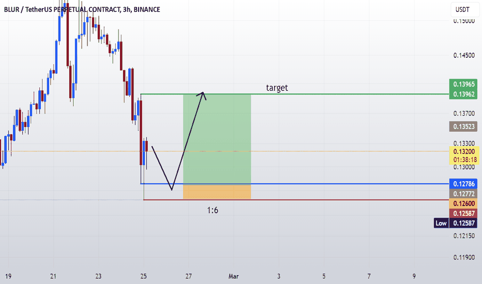Click the chart title BLUR / TetherUS PERPETUAL CONTRACT
Screen dimensions: 482x284
(x=62, y=9)
